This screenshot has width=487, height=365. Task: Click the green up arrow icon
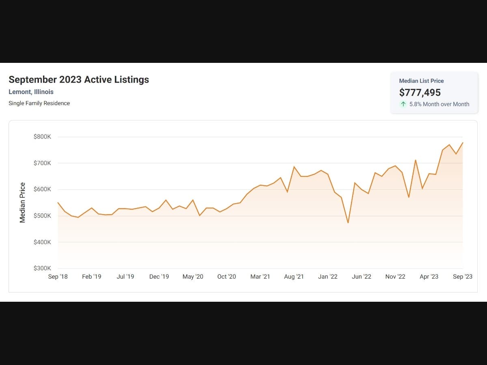pos(403,104)
